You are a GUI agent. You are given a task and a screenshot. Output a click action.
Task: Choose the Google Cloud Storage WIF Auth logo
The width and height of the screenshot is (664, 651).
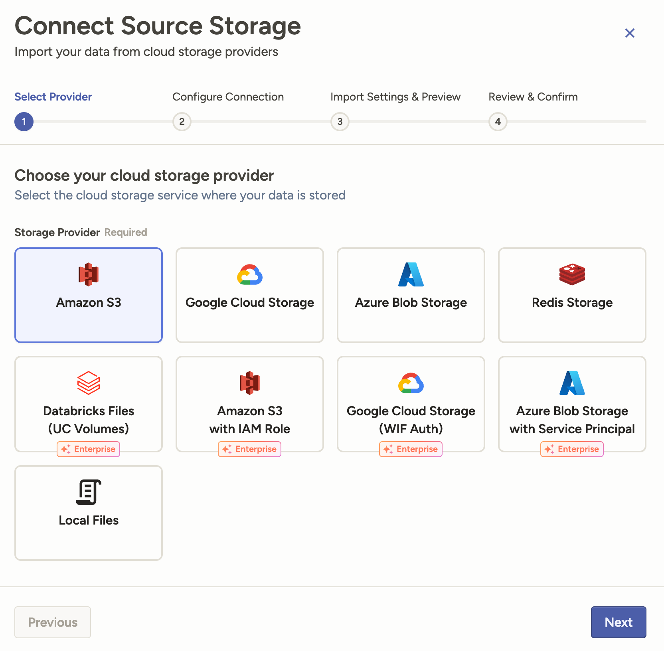coord(411,383)
